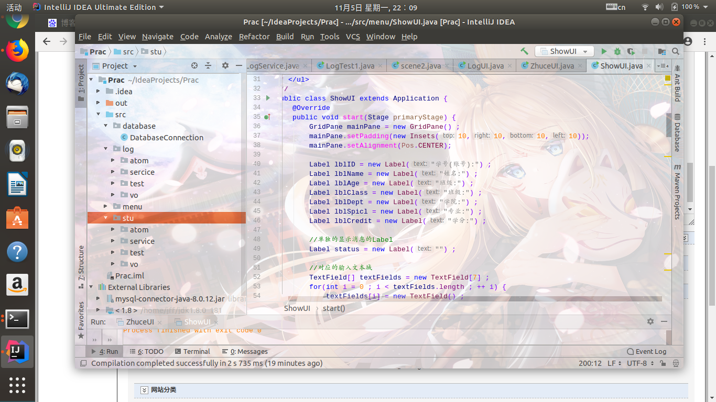
Task: Click override gutter icon beside start method
Action: click(267, 117)
